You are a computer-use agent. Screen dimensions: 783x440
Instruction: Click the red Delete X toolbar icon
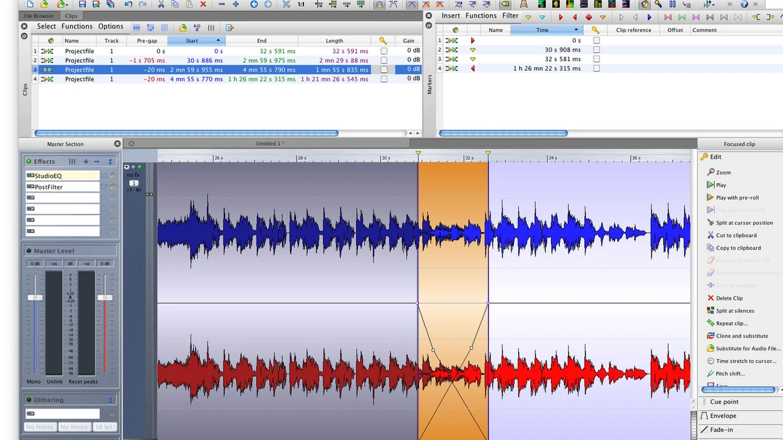click(x=204, y=4)
